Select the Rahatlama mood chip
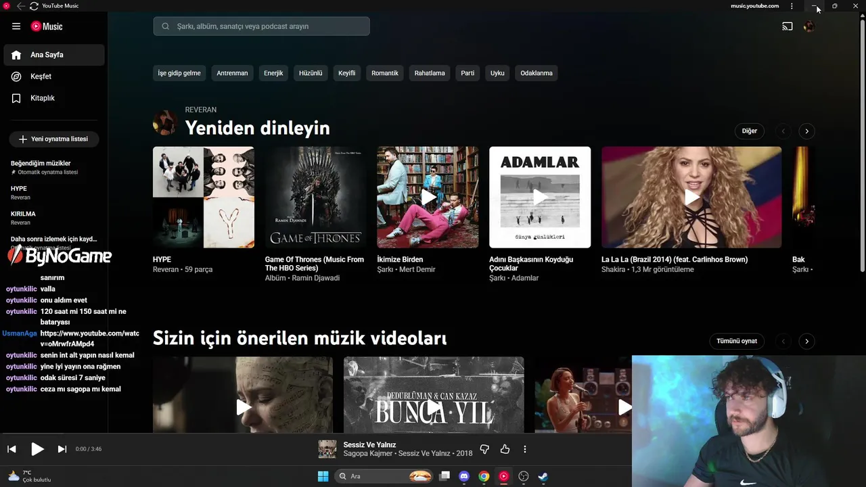This screenshot has width=866, height=487. 430,73
